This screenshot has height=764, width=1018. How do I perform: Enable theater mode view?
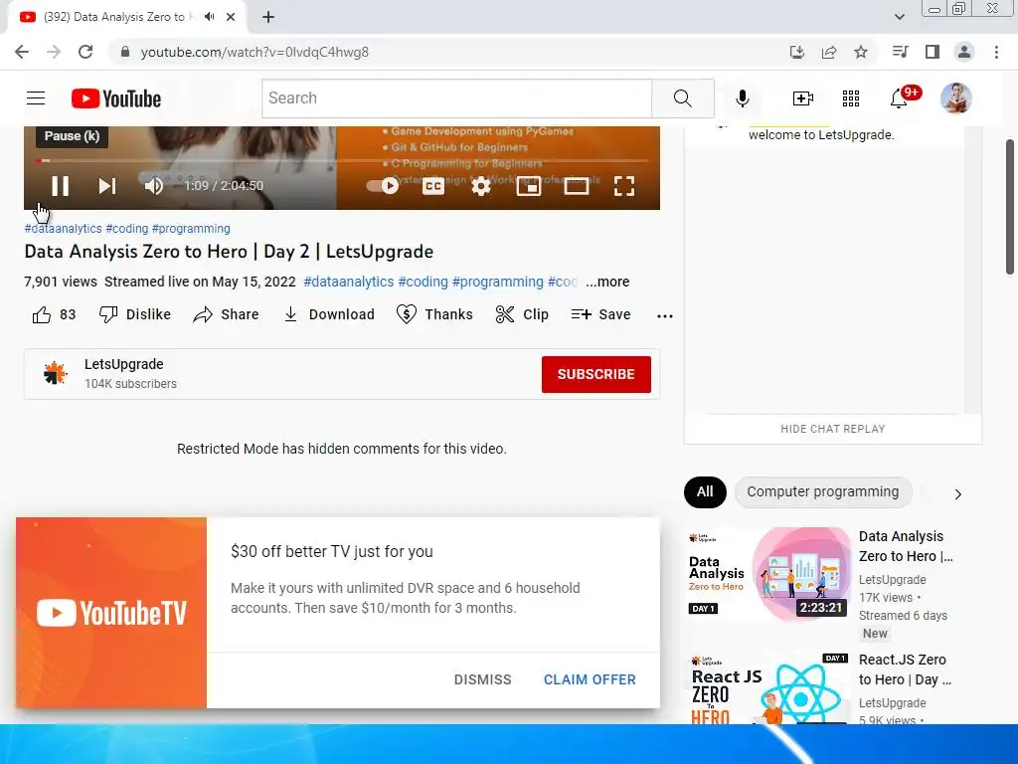pyautogui.click(x=576, y=186)
